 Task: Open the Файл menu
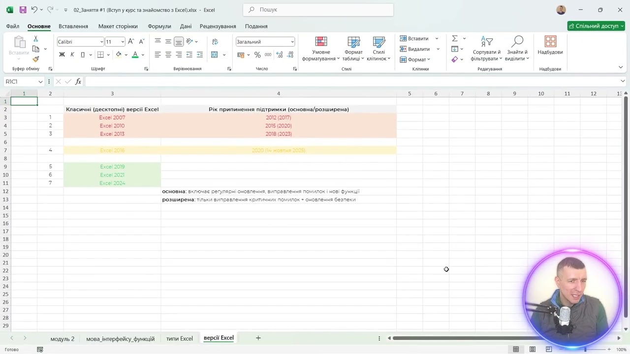13,26
